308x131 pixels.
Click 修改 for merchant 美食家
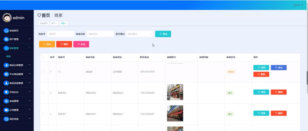278,68
